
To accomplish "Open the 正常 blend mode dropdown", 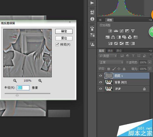I will tap(111, 62).
